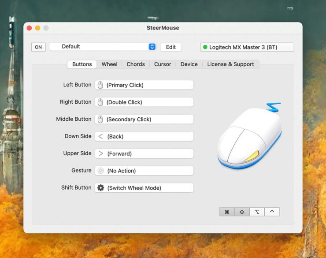Toggle the Control modifier key button
This screenshot has width=326, height=258.
point(272,212)
